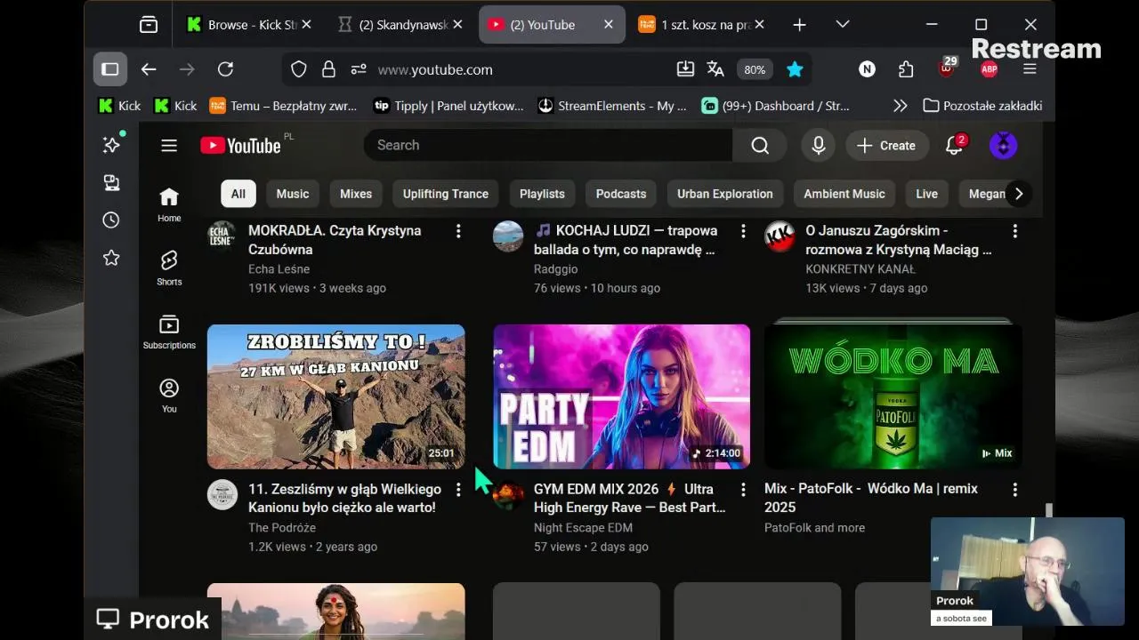1139x640 pixels.
Task: Open the You section in the sidebar
Action: (x=169, y=396)
